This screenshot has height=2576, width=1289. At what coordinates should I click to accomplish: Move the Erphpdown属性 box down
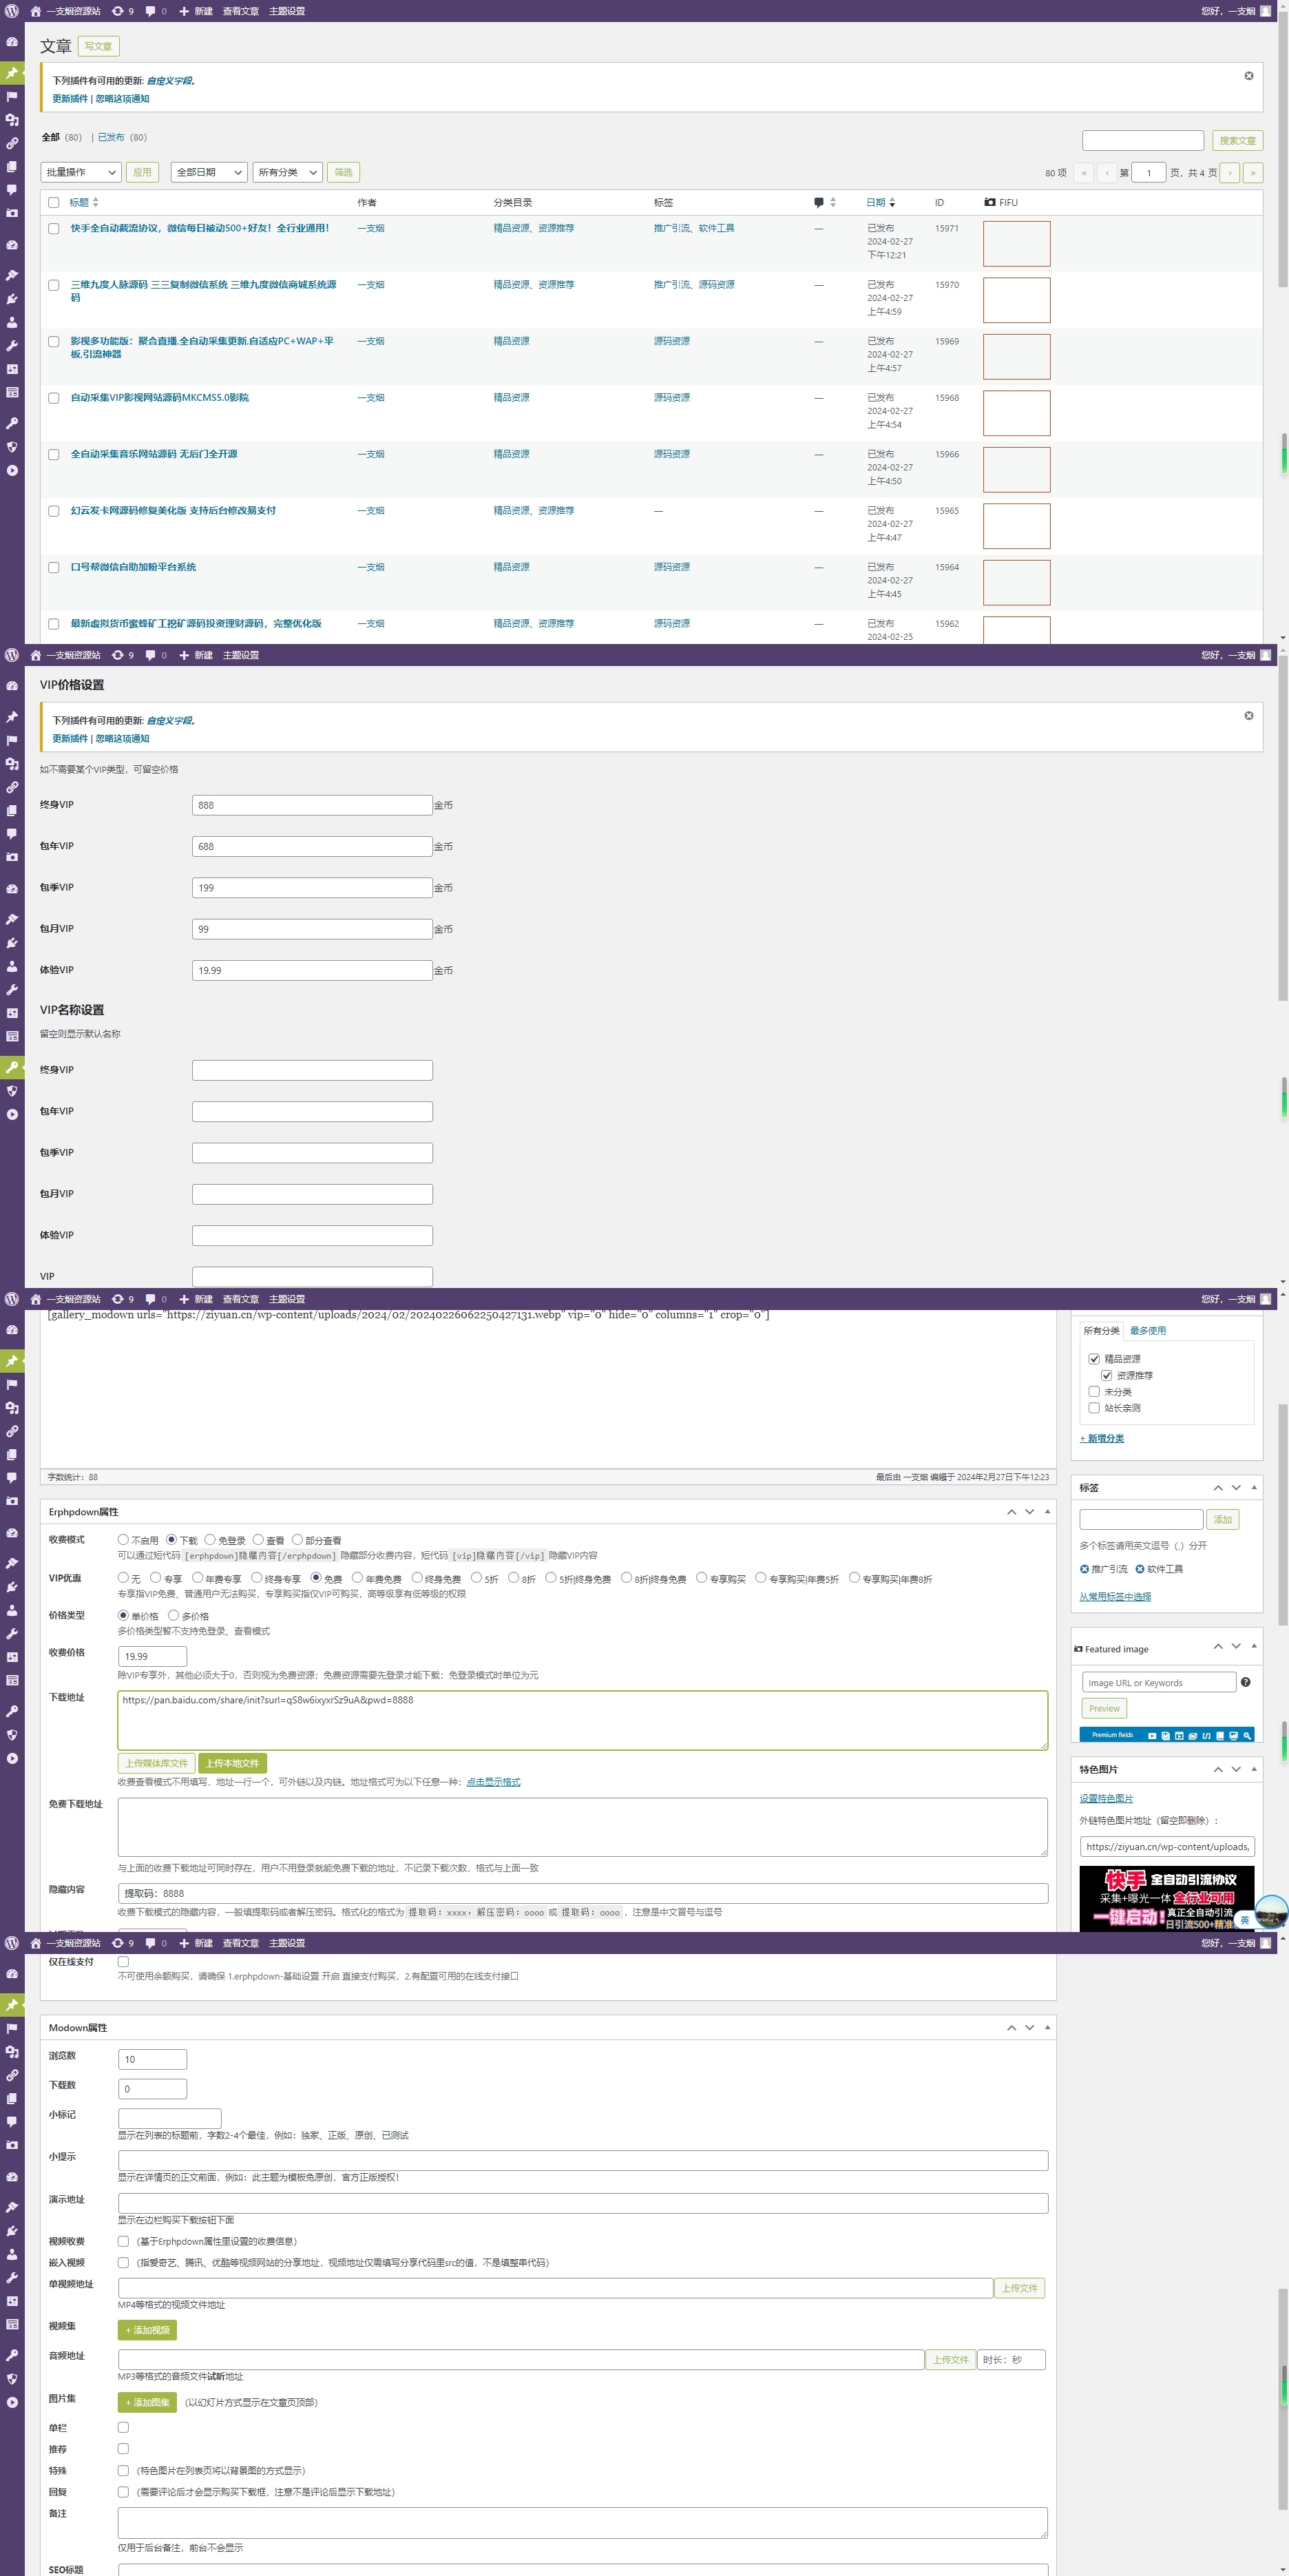click(x=1029, y=1512)
